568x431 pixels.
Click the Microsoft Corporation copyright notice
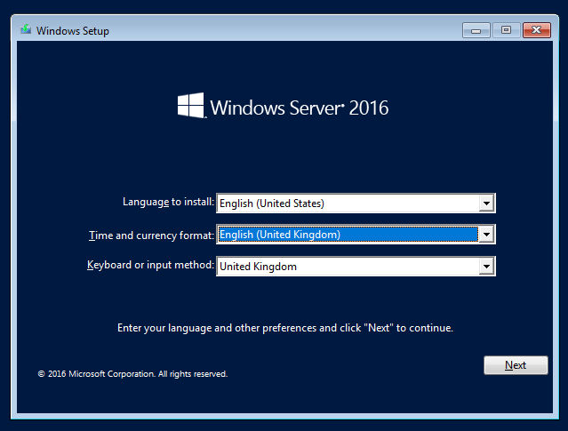[132, 374]
